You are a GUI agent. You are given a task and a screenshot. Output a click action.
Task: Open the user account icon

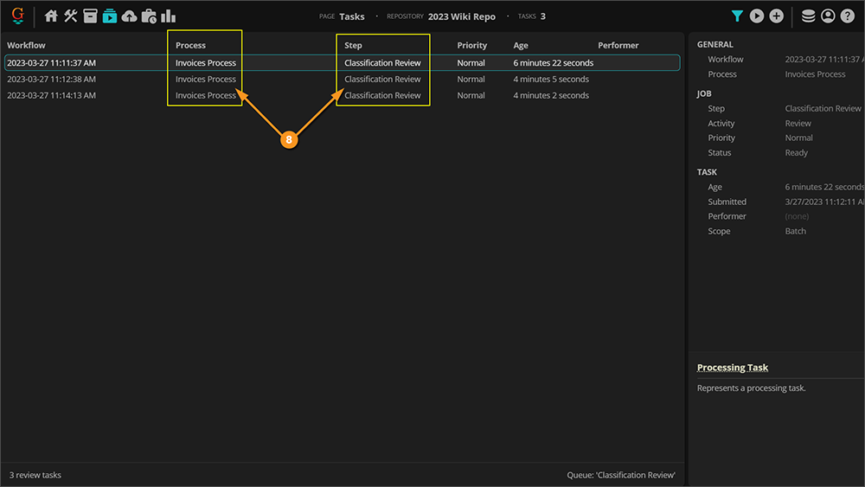click(828, 16)
